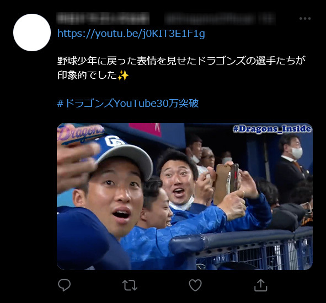Retweet this post using the arrows icon
Screen dimensions: 326x303
click(x=130, y=285)
